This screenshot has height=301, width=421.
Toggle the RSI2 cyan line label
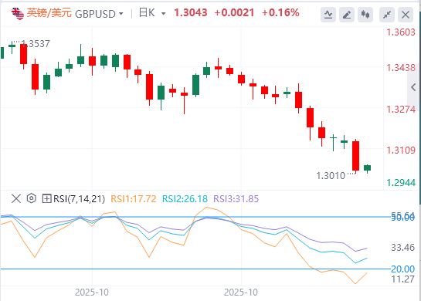tap(185, 199)
